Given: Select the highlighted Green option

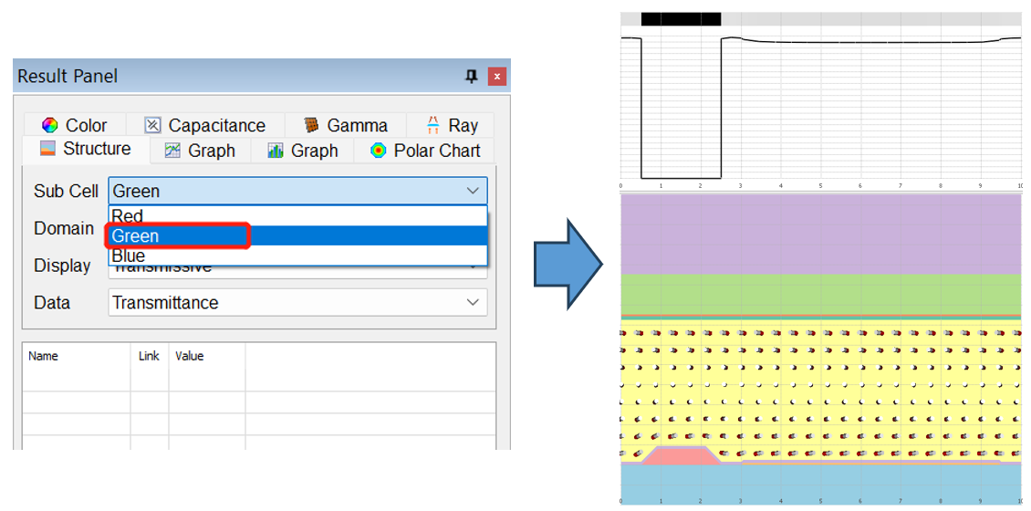Looking at the screenshot, I should click(135, 236).
